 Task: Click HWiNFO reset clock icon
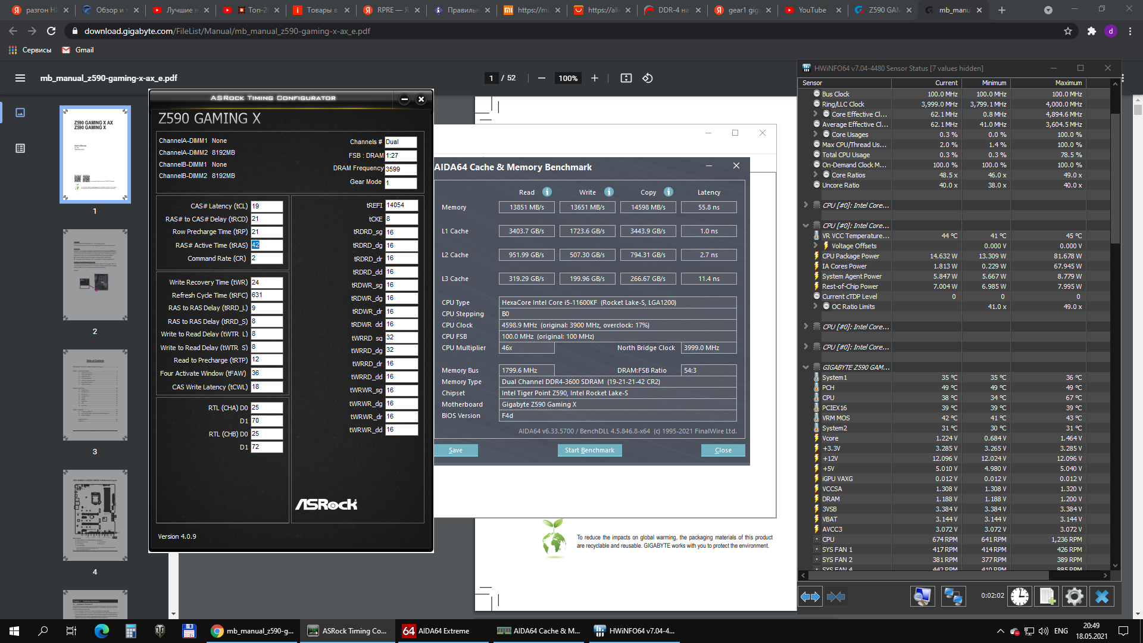[1019, 596]
